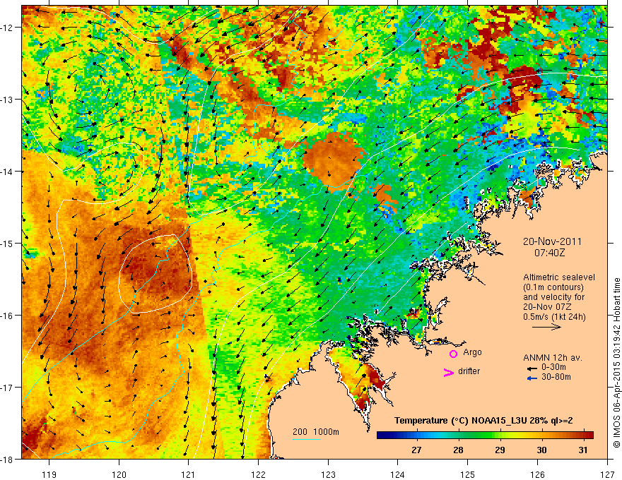Click the 'Argo' legend label

click(x=472, y=352)
